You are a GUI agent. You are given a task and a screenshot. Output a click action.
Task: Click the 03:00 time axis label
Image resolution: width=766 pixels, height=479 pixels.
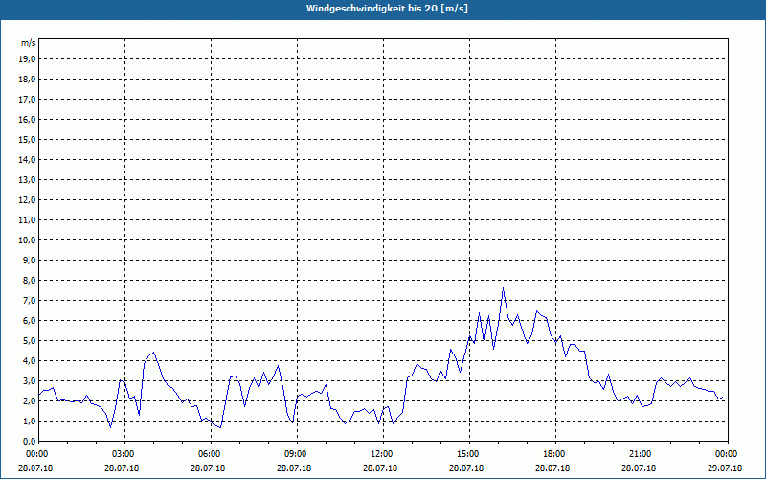click(125, 454)
